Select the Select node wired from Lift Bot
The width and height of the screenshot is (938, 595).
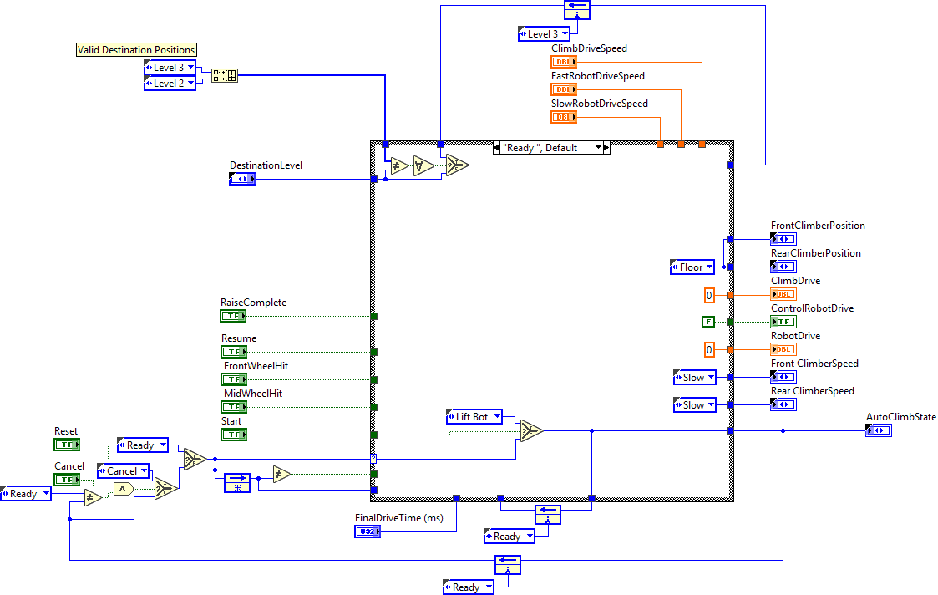point(531,431)
